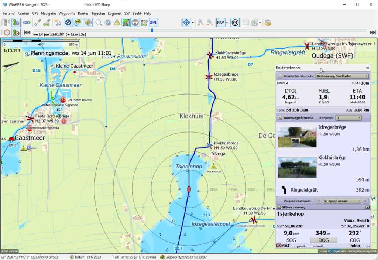Click the zoom out magnifier icon
378x260 pixels.
(x=210, y=23)
